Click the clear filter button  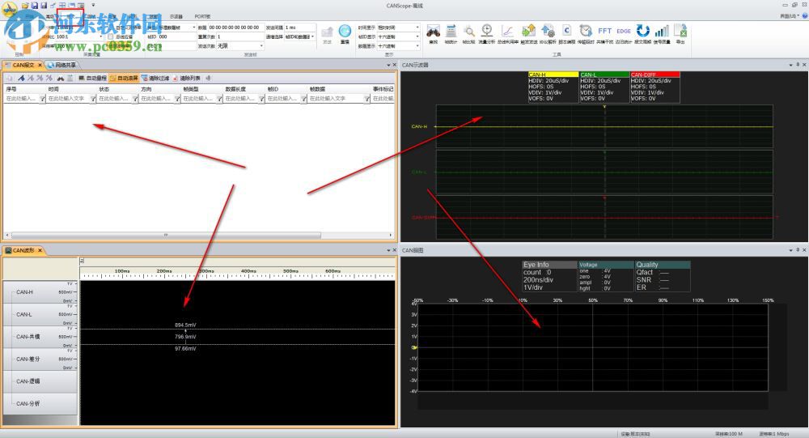[155, 78]
